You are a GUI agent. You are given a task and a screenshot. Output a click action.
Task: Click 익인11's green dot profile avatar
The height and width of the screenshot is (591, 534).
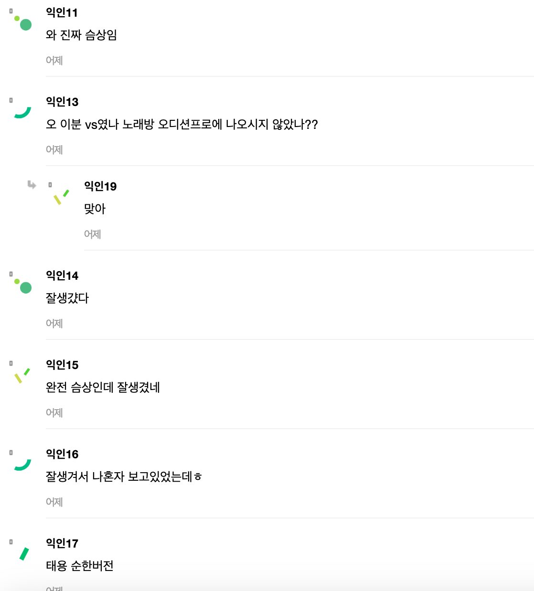coord(23,22)
